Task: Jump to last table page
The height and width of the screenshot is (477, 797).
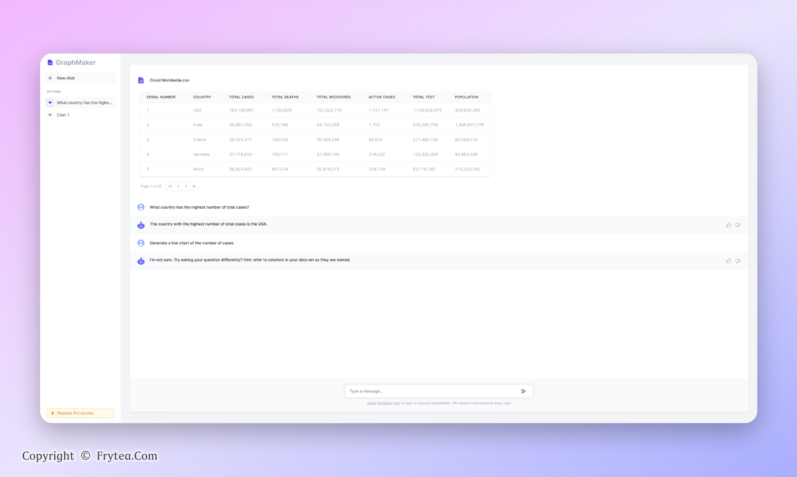Action: 194,186
